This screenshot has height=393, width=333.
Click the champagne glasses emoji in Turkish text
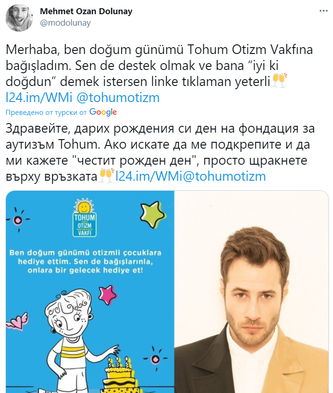pos(279,81)
